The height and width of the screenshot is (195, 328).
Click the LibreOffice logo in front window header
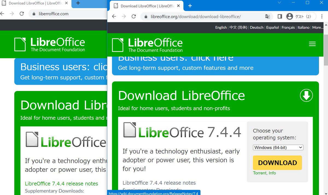click(147, 45)
